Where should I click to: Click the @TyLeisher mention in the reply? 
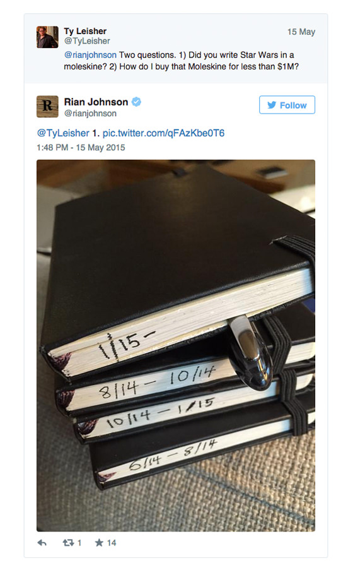click(63, 133)
